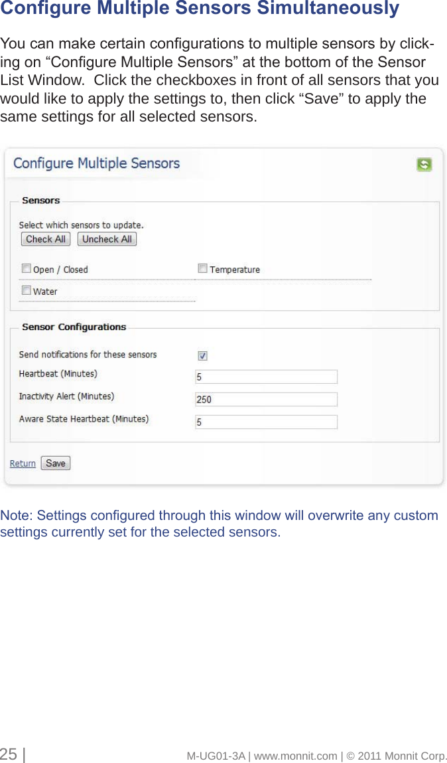Toggle the send notifications checkbox
The height and width of the screenshot is (763, 447).
tap(202, 355)
